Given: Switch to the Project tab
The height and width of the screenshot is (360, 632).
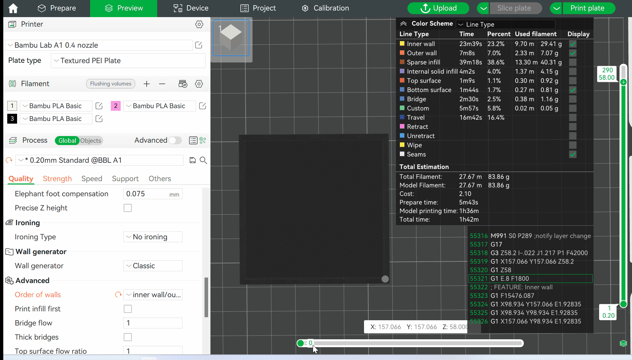Looking at the screenshot, I should [x=258, y=8].
